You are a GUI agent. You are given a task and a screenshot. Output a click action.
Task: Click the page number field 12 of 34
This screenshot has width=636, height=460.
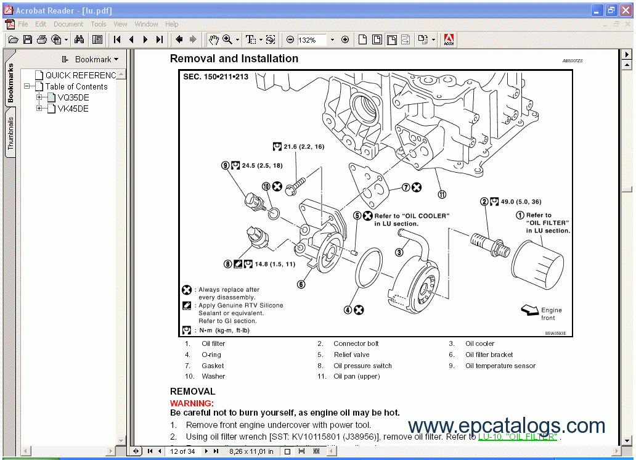[183, 451]
